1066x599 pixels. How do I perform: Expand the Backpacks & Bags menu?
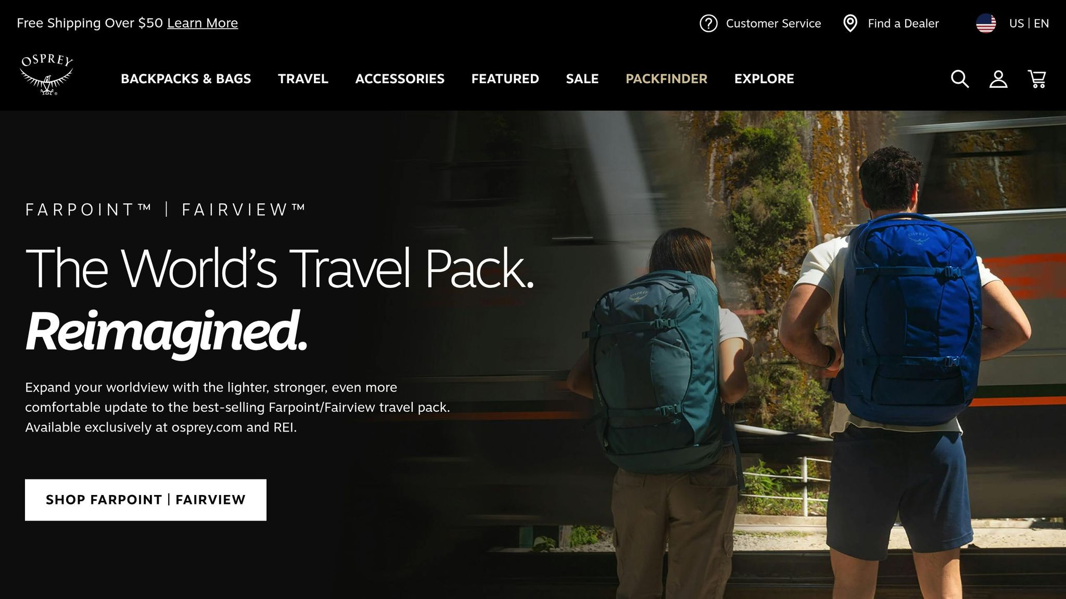click(x=186, y=79)
